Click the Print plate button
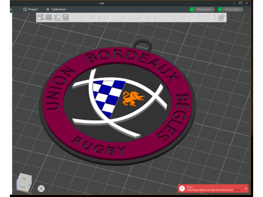This screenshot has width=263, height=197. pyautogui.click(x=232, y=9)
